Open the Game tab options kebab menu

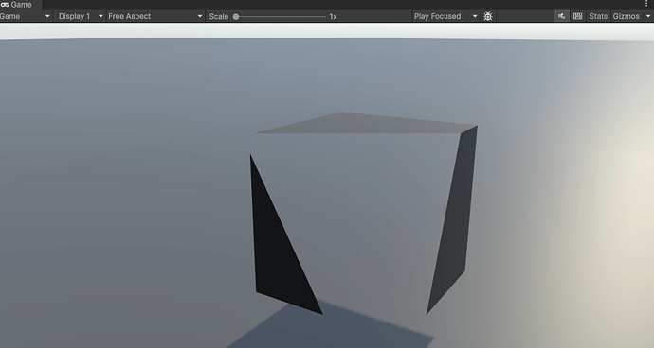pyautogui.click(x=647, y=4)
